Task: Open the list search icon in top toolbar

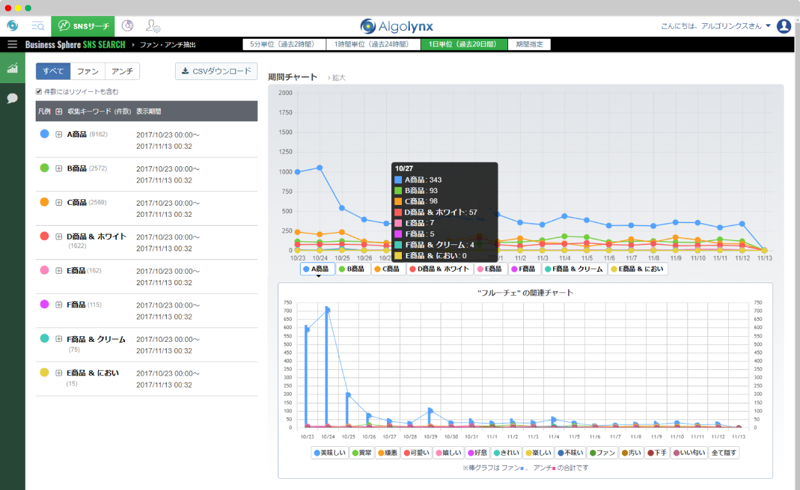Action: coord(38,26)
